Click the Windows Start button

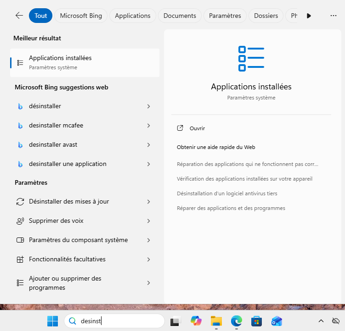[53, 321]
